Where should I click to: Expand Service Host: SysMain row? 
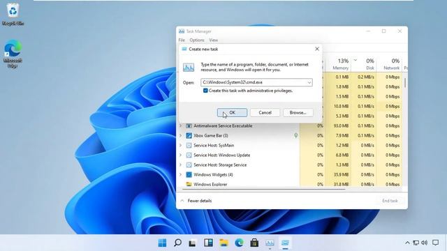tap(181, 146)
